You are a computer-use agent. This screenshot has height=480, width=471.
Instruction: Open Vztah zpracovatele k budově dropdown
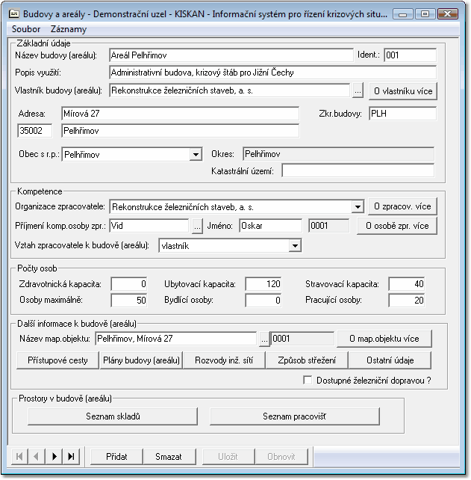point(295,246)
